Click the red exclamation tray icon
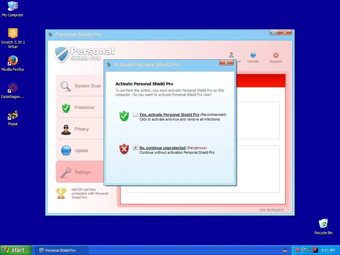Viewport: 340px width, 255px height. pos(315,250)
